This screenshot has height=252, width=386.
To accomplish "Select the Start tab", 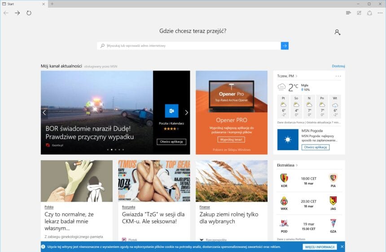I will tap(22, 4).
